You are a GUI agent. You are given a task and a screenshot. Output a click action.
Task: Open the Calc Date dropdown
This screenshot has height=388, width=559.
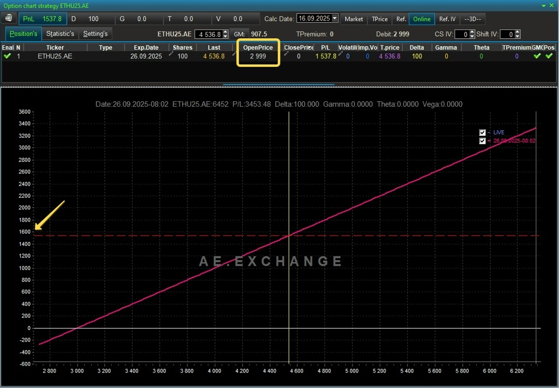(335, 18)
